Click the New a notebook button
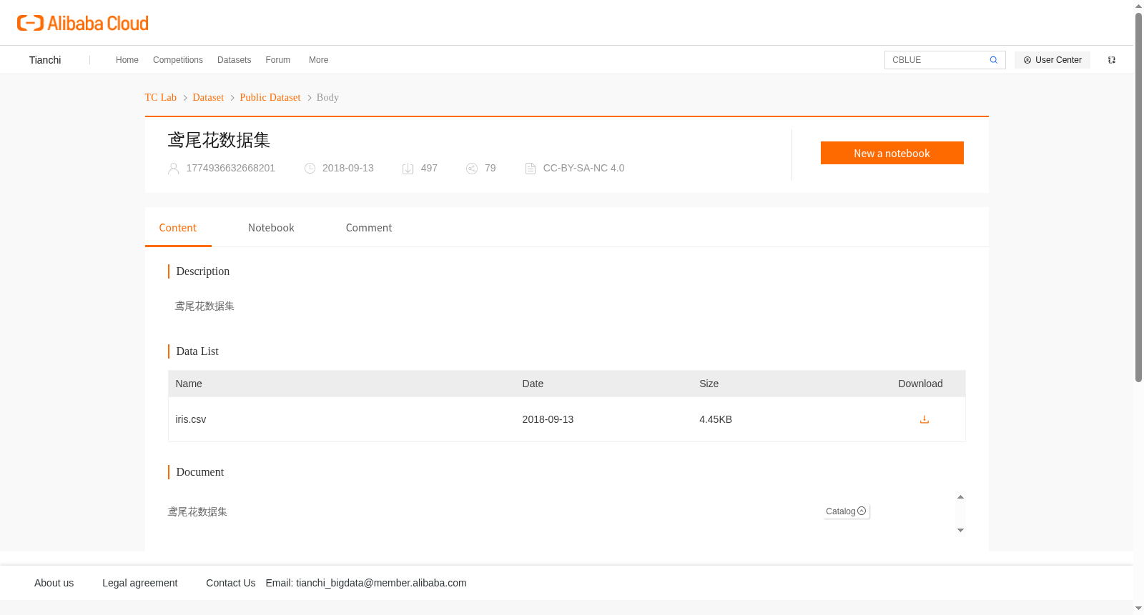 coord(892,153)
